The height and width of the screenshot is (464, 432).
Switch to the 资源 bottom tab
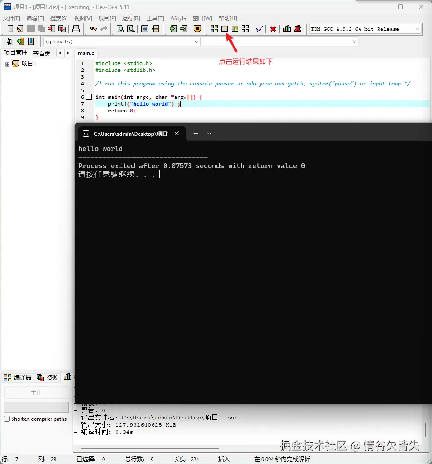48,378
